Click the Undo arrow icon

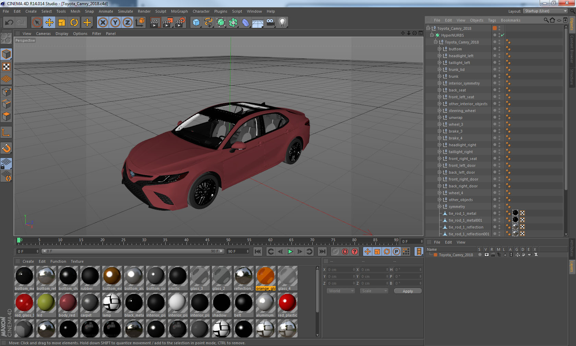coord(9,23)
